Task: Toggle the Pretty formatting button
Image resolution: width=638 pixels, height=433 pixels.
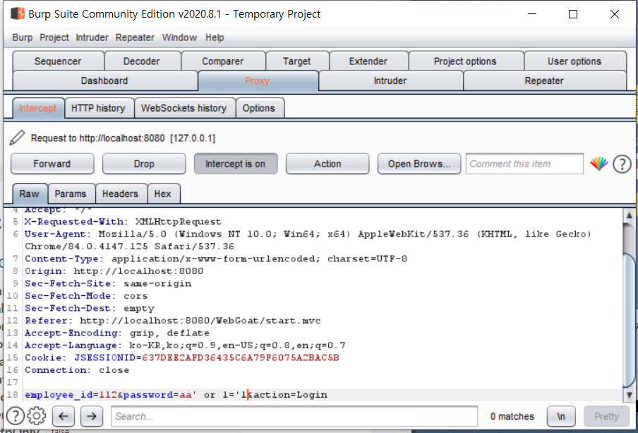Action: pos(606,416)
